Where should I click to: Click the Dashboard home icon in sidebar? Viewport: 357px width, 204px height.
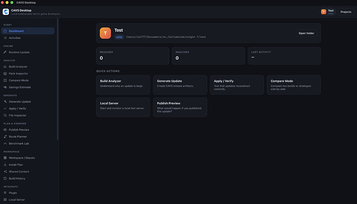(5, 31)
